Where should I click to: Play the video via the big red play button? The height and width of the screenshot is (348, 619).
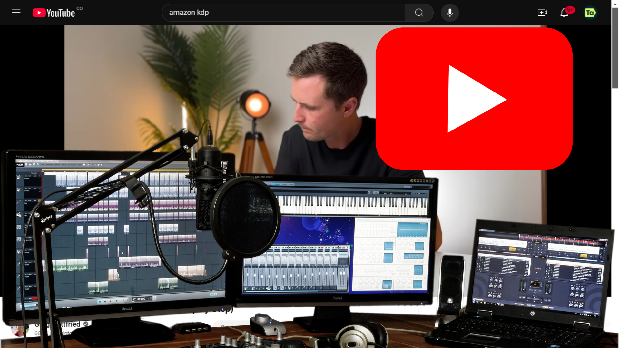[474, 99]
